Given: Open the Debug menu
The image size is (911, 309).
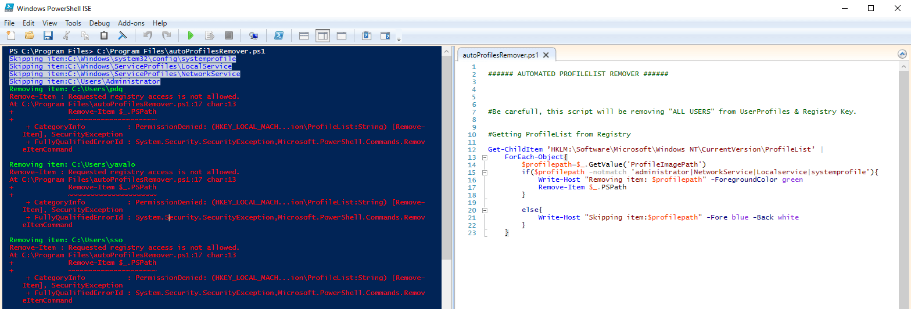Looking at the screenshot, I should click(x=99, y=23).
